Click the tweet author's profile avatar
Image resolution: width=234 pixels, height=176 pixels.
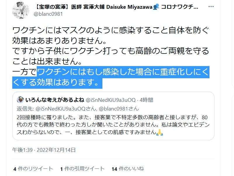point(21,10)
